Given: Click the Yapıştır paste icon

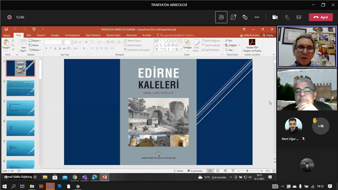Looking at the screenshot, I should [x=6, y=43].
